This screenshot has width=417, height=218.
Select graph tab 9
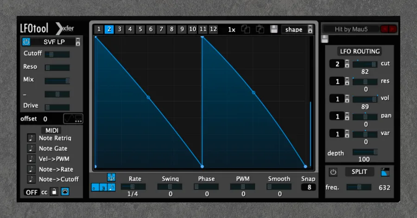point(182,29)
